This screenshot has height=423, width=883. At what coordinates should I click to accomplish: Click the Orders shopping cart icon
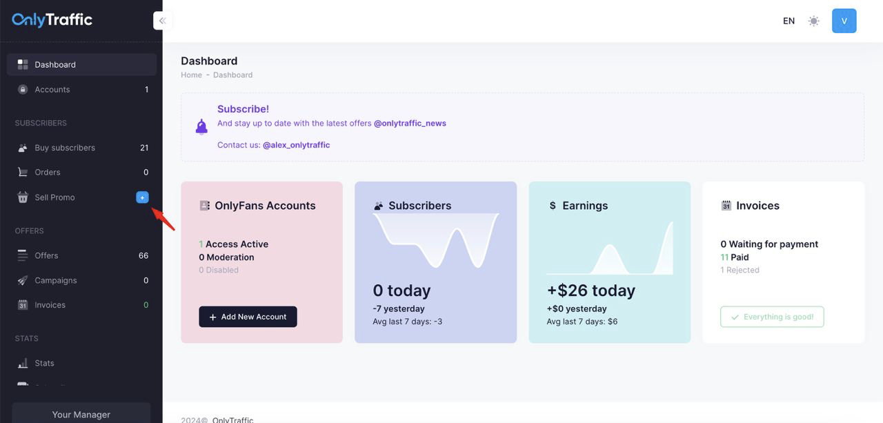click(x=23, y=173)
